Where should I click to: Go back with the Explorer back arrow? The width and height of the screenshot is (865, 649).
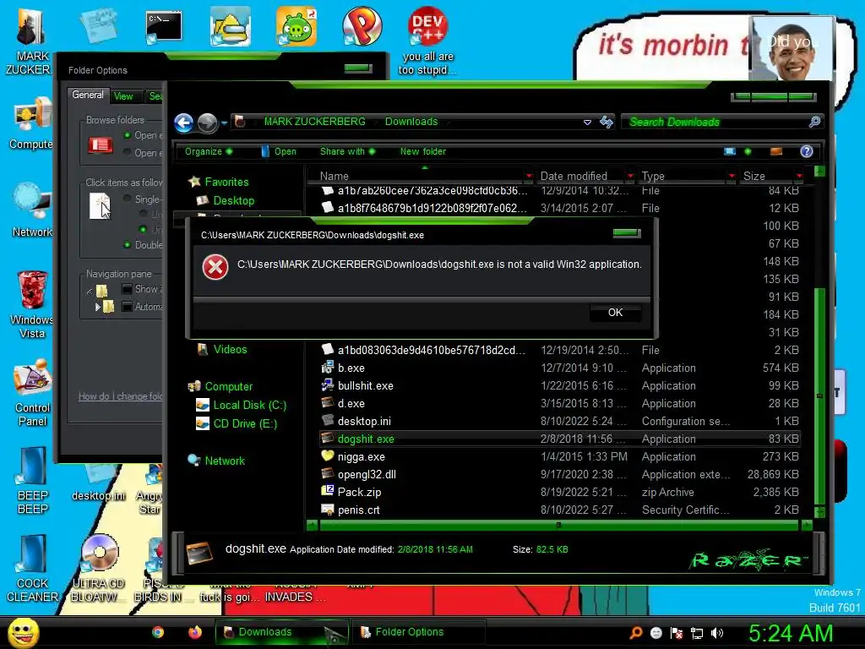pyautogui.click(x=183, y=123)
